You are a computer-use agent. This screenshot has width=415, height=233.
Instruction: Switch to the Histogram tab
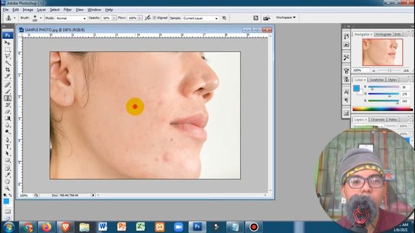click(383, 34)
